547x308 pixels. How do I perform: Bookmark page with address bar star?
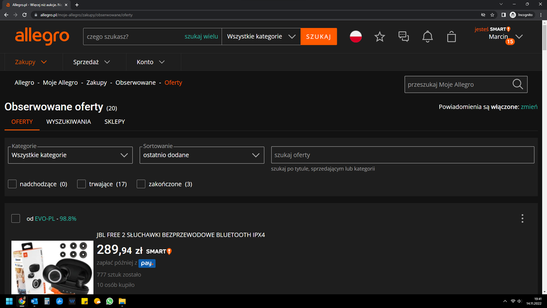(x=492, y=15)
